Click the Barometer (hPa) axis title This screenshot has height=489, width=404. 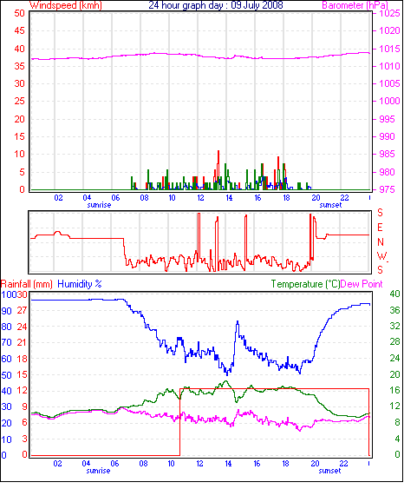point(355,5)
